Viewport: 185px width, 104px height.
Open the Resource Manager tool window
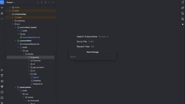coord(2,13)
